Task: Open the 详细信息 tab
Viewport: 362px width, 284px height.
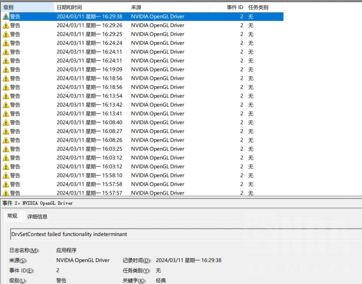Action: pyautogui.click(x=37, y=216)
